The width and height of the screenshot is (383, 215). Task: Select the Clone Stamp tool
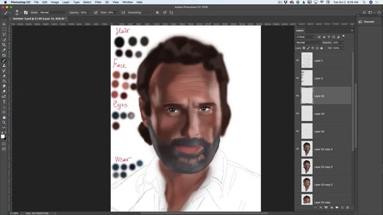coord(4,66)
